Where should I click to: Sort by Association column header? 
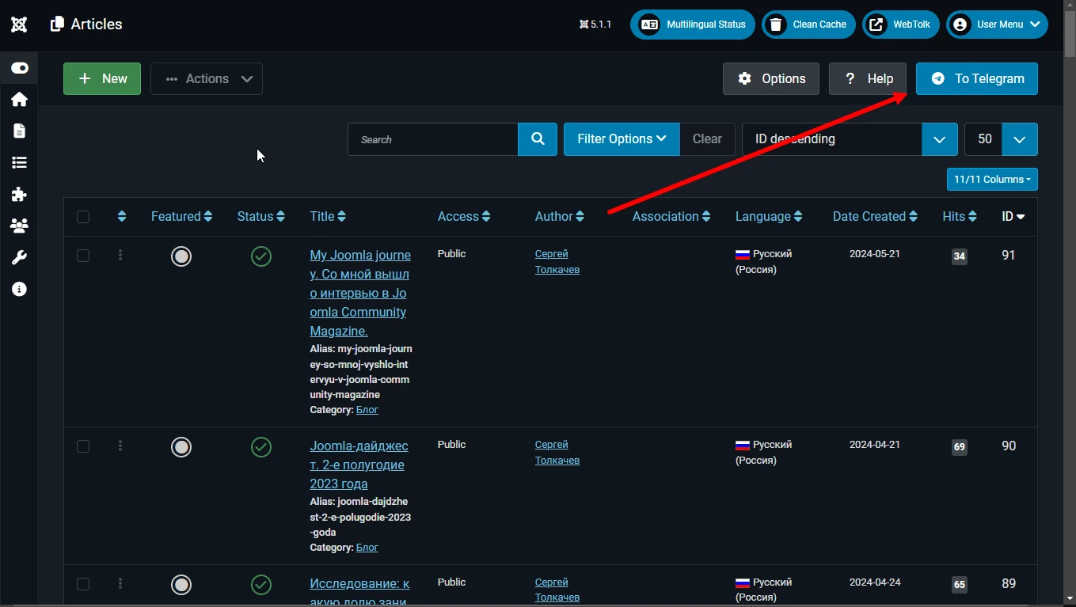671,216
